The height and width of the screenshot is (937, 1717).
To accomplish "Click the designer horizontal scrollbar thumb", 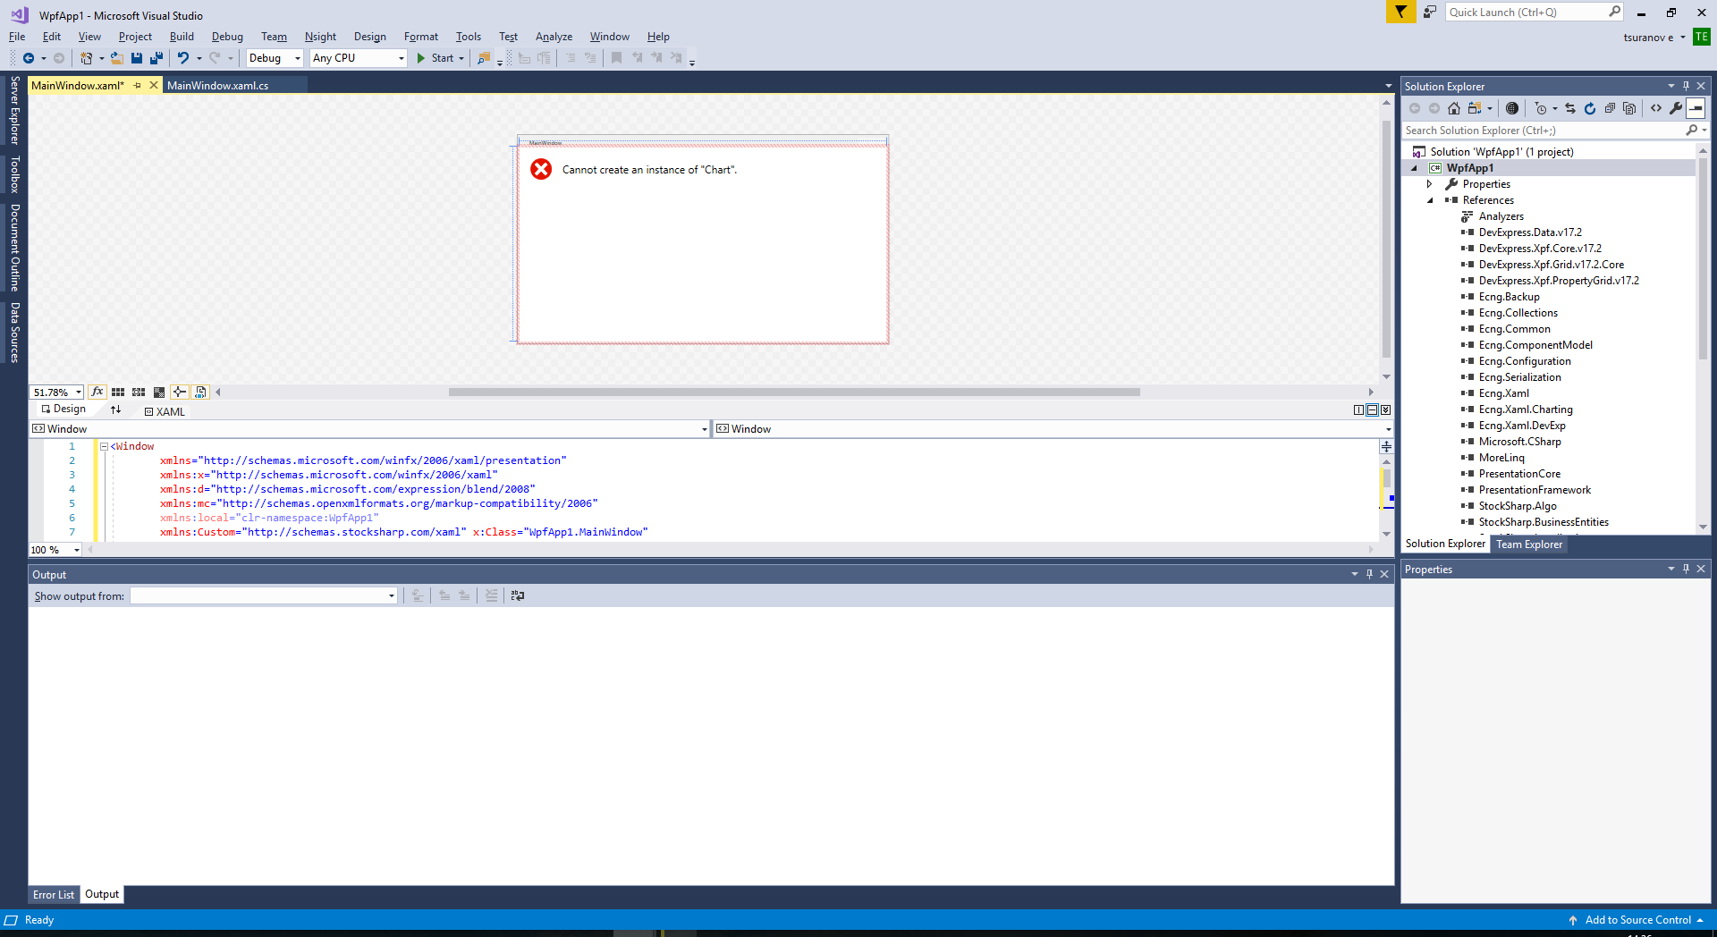I will pos(794,393).
